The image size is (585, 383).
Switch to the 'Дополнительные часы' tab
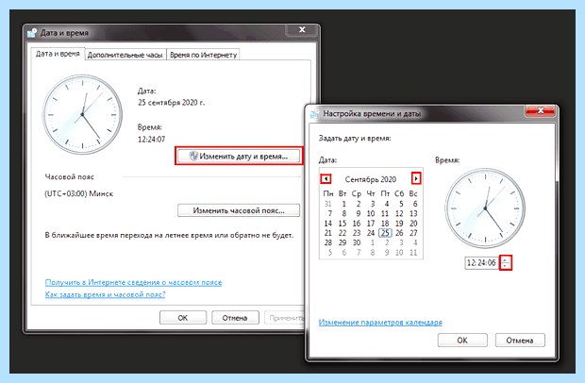click(x=125, y=55)
